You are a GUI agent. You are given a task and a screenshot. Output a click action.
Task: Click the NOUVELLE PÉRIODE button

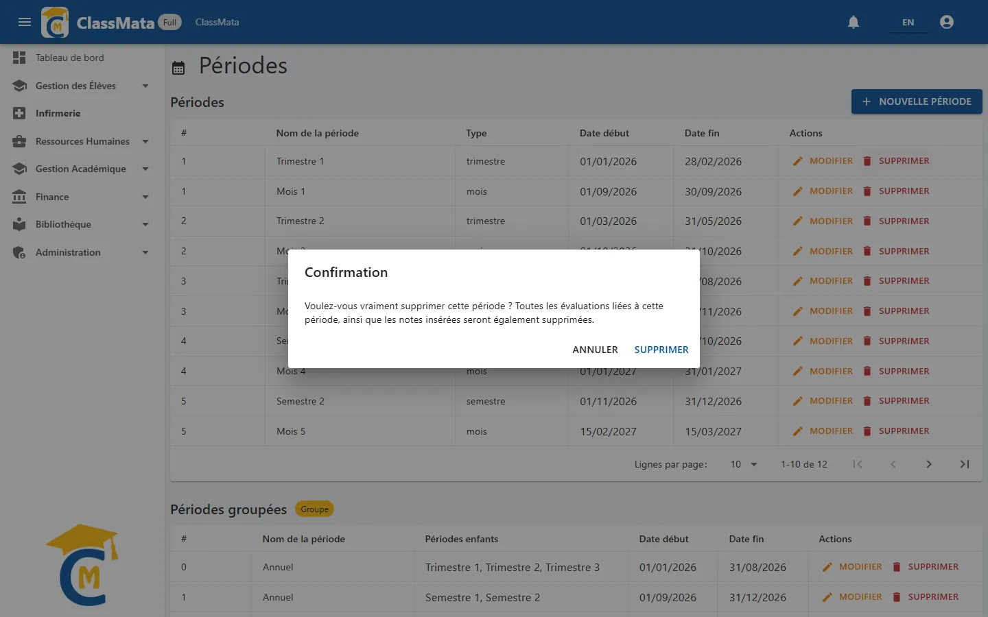point(917,101)
